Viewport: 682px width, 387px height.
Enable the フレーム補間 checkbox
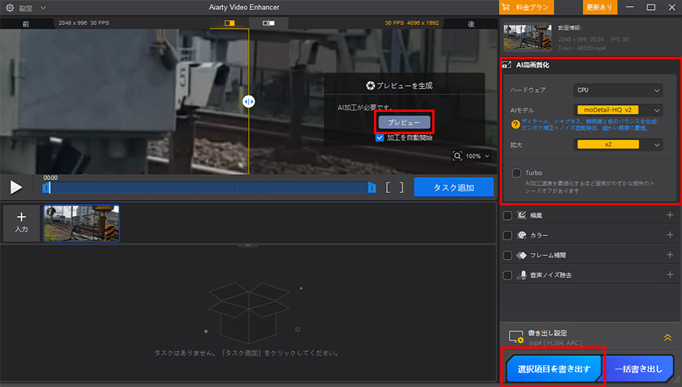[507, 255]
